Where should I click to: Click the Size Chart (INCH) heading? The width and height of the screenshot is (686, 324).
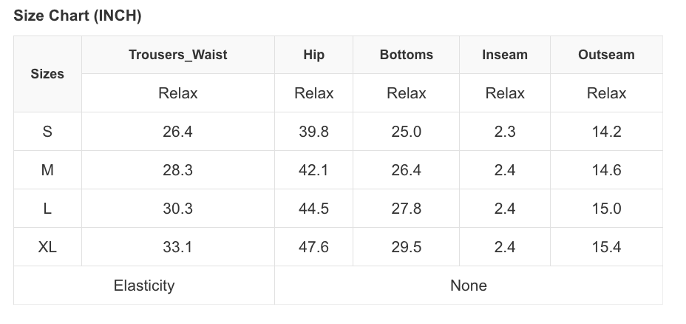click(78, 16)
